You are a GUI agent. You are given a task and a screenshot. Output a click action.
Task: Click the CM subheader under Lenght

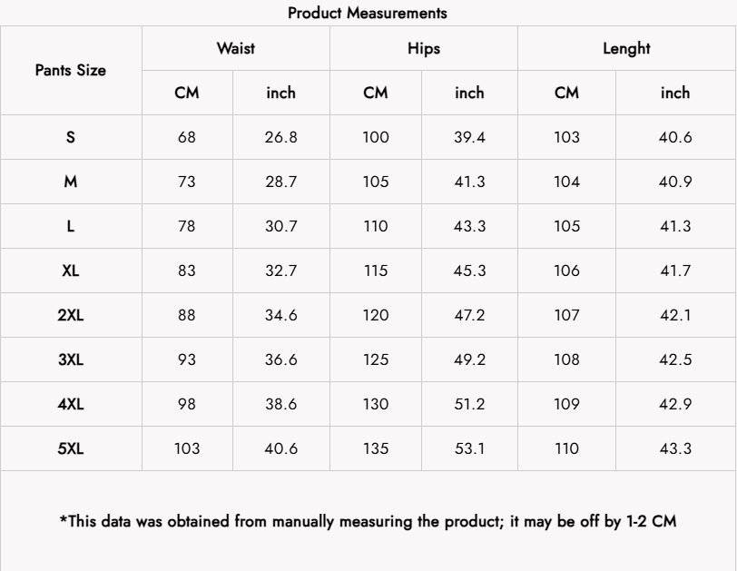click(566, 93)
